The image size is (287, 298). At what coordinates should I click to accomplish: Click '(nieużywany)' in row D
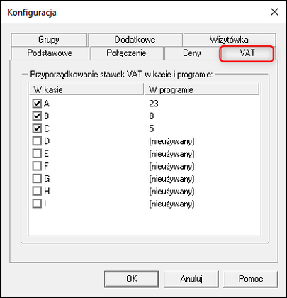171,141
